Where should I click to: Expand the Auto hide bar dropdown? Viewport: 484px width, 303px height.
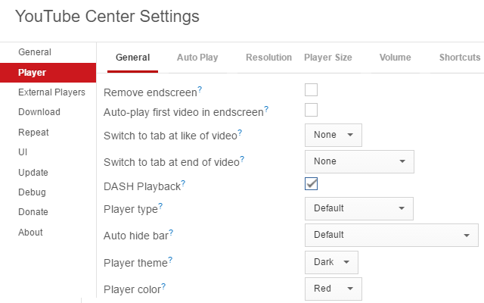click(x=392, y=236)
